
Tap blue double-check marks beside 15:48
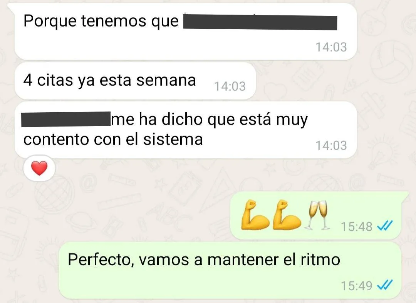(x=385, y=226)
